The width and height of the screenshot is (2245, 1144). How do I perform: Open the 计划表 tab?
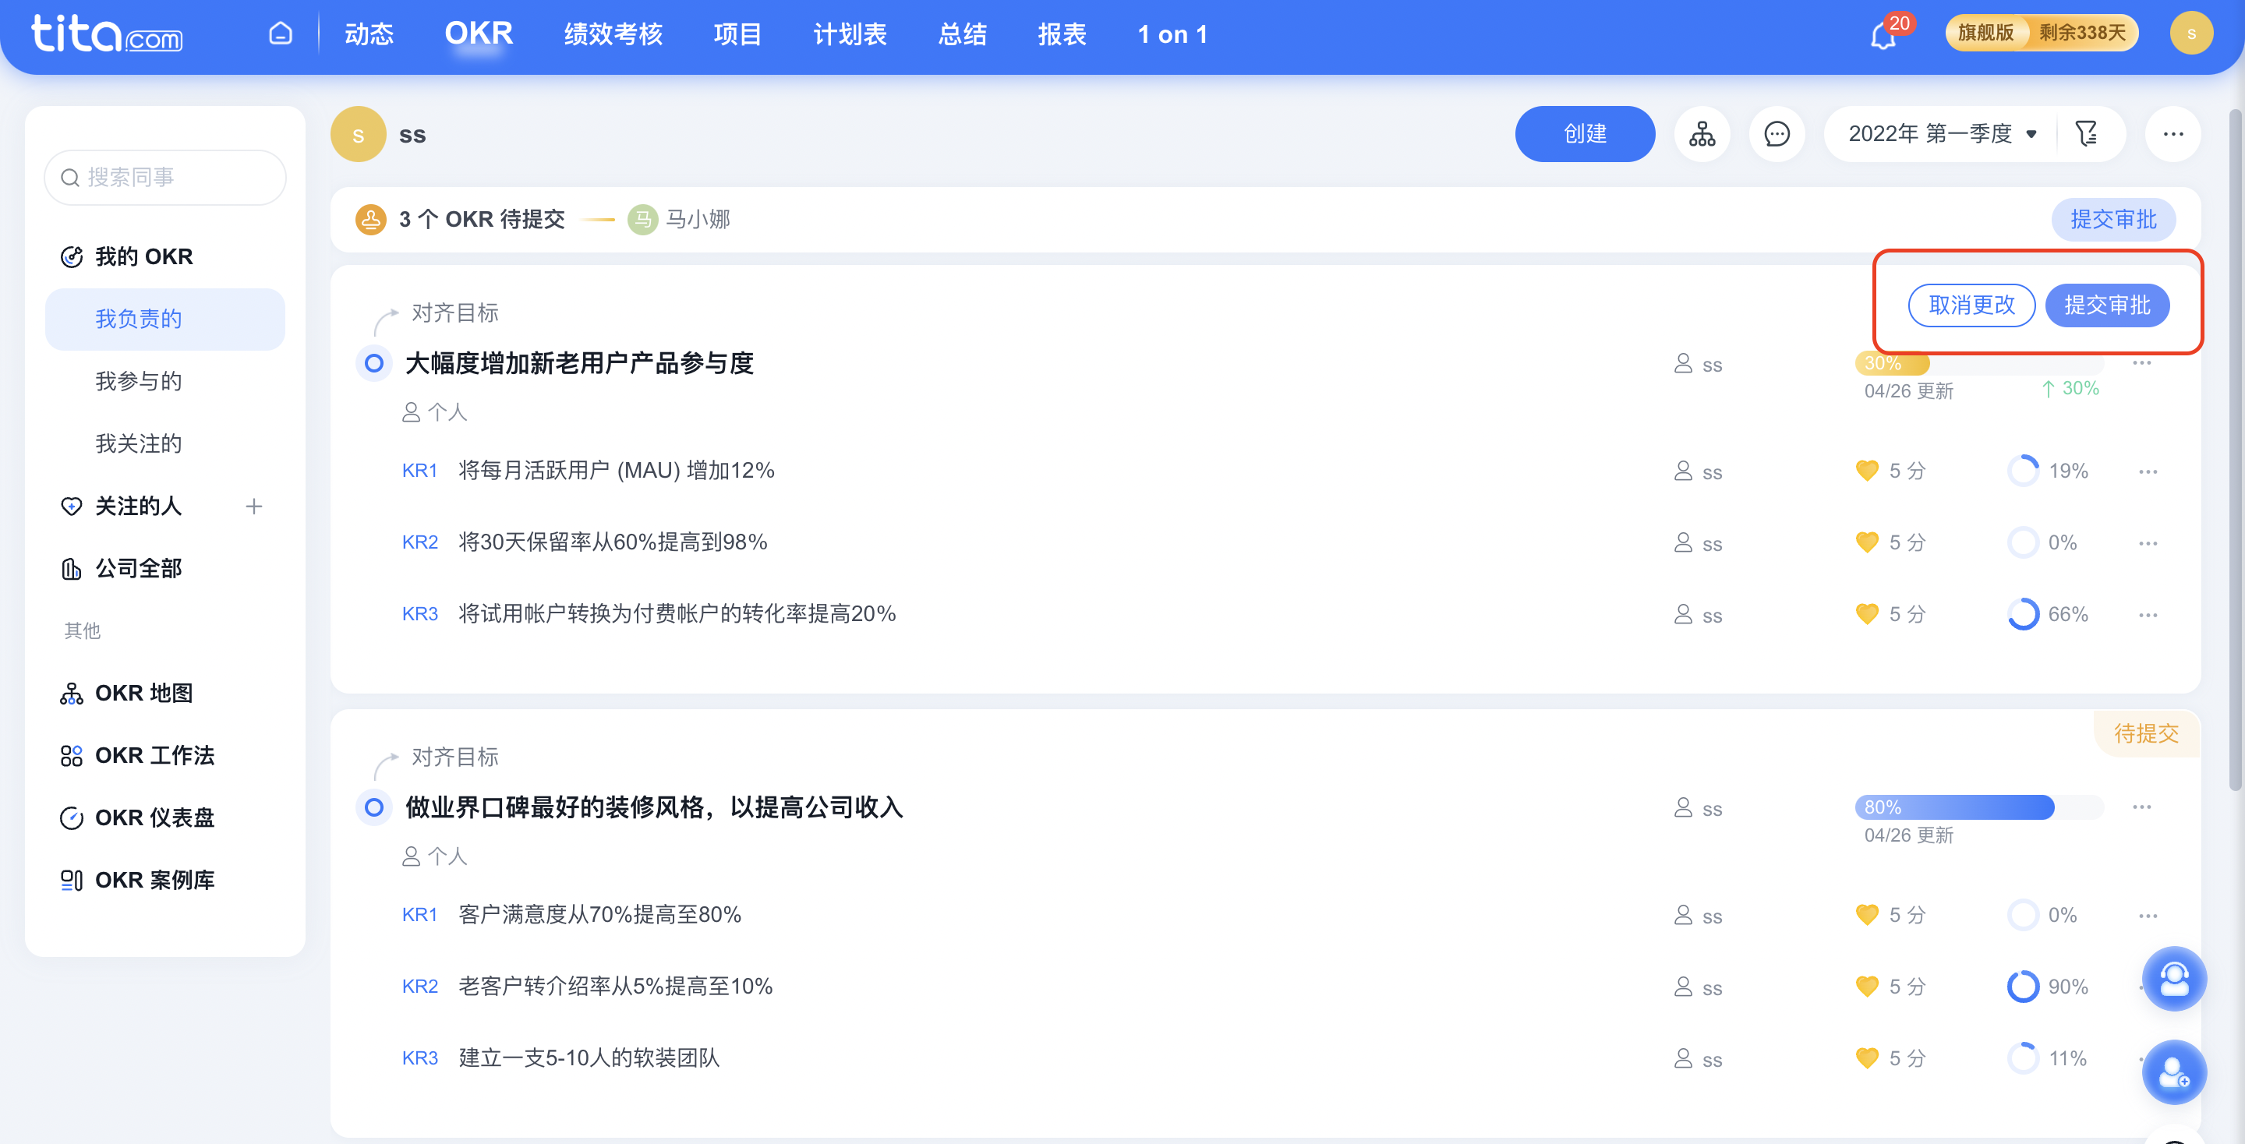[x=850, y=34]
